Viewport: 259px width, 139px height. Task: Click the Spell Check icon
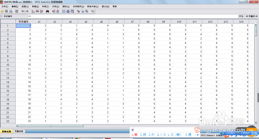point(93,11)
